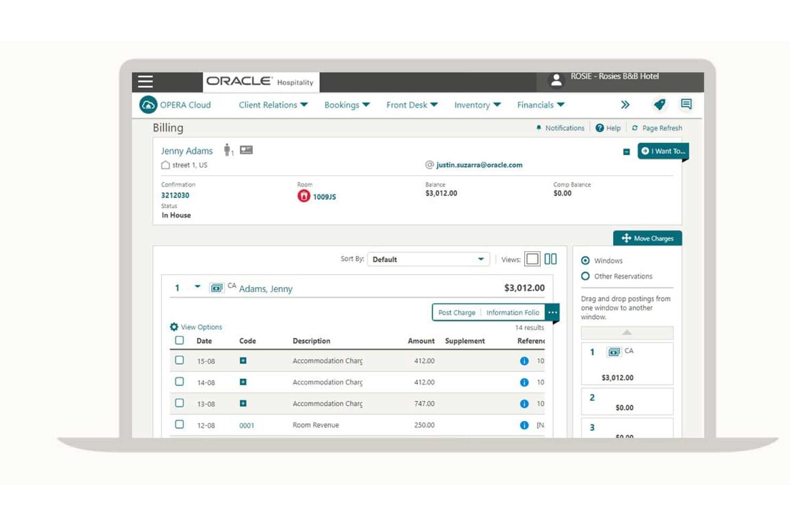Click the Page Refresh icon

coord(635,128)
